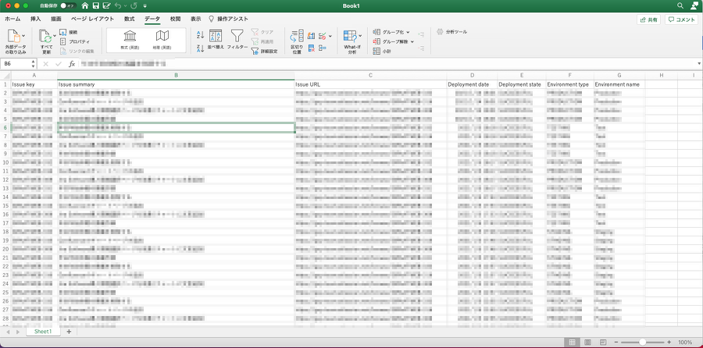This screenshot has height=348, width=703.
Task: Click the プロパティ properties button
Action: pos(74,41)
